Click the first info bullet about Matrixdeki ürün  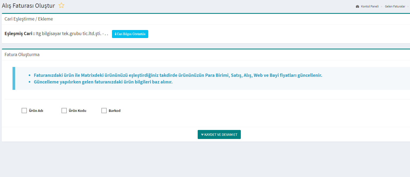pos(178,75)
